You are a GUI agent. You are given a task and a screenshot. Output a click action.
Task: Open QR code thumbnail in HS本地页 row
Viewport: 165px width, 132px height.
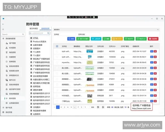coord(90,96)
